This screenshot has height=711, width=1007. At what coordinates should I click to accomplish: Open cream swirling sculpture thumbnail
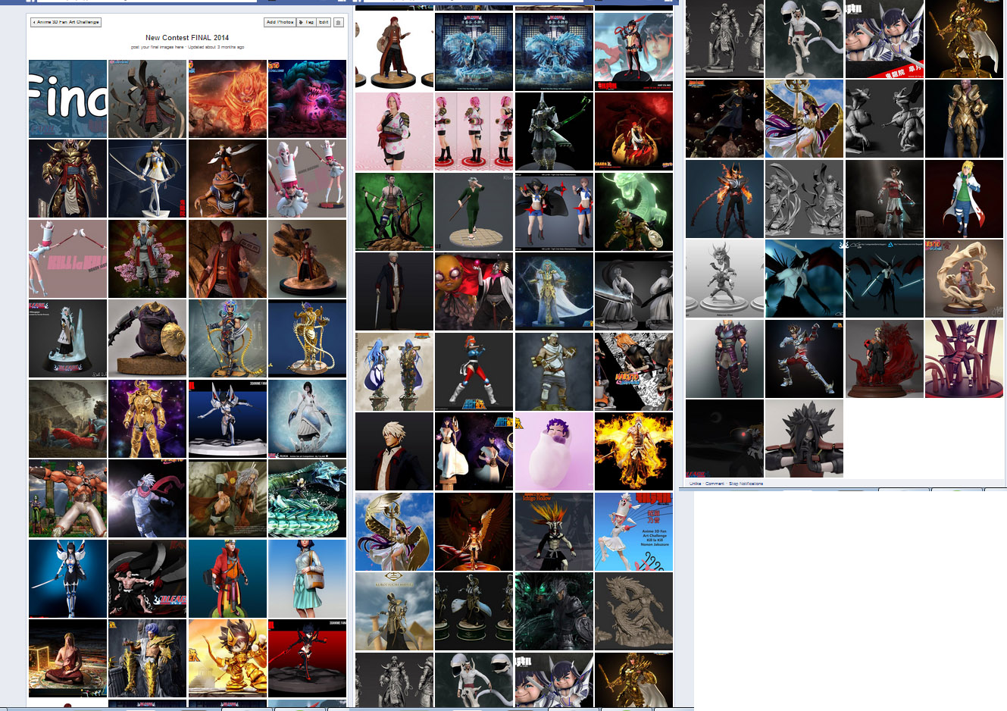(964, 278)
